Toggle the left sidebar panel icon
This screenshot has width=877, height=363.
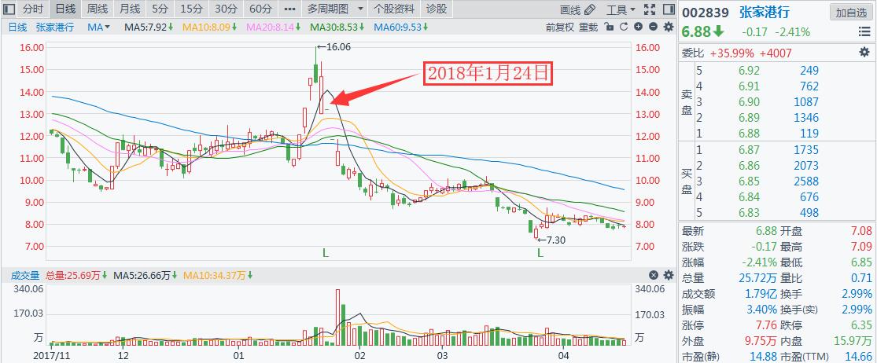pyautogui.click(x=9, y=9)
